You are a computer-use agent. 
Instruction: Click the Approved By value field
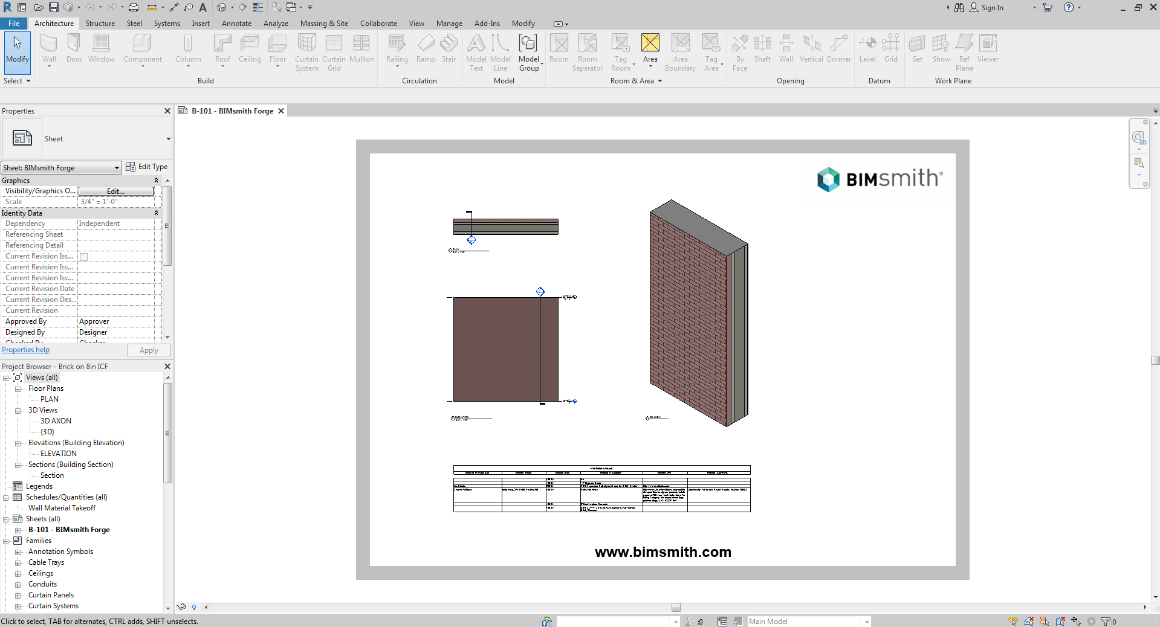tap(116, 321)
